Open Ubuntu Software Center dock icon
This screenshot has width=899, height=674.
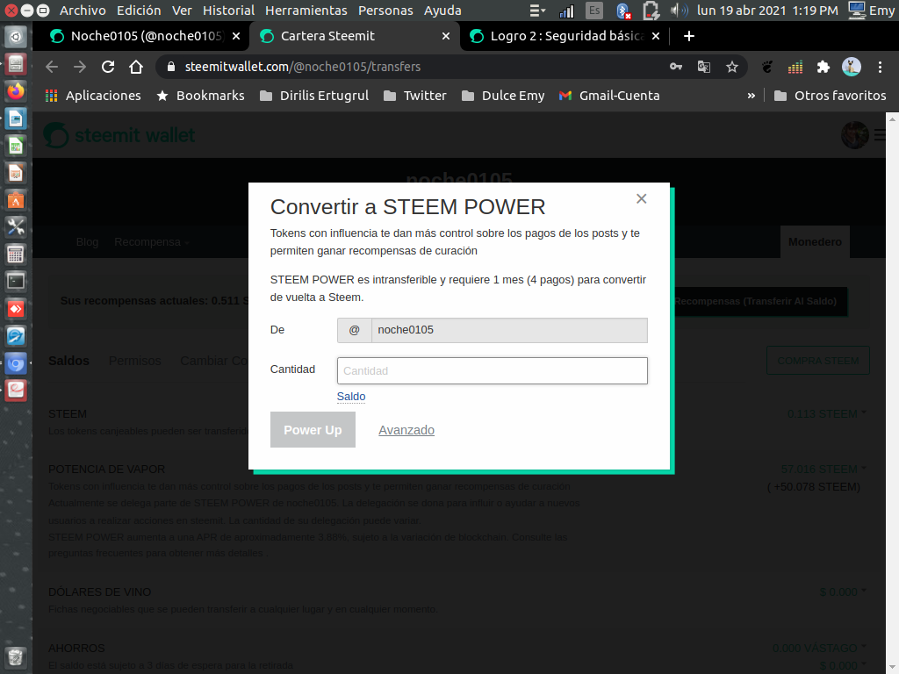coord(16,201)
